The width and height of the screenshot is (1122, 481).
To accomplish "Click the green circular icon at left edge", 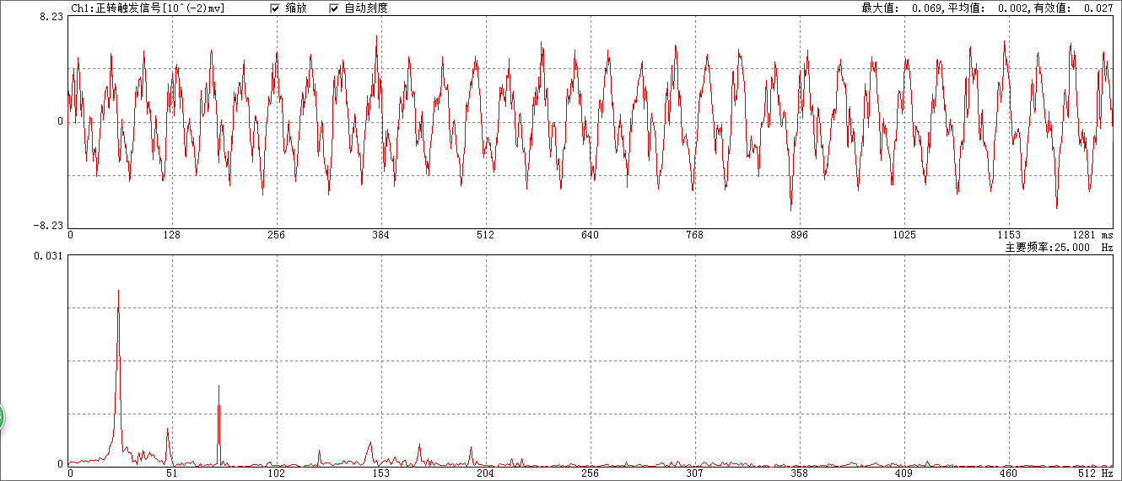I will point(2,417).
